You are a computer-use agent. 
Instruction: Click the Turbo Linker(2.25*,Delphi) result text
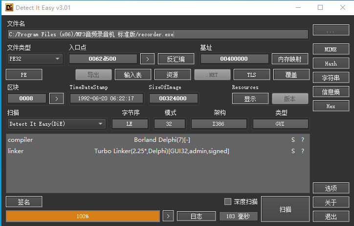point(162,151)
